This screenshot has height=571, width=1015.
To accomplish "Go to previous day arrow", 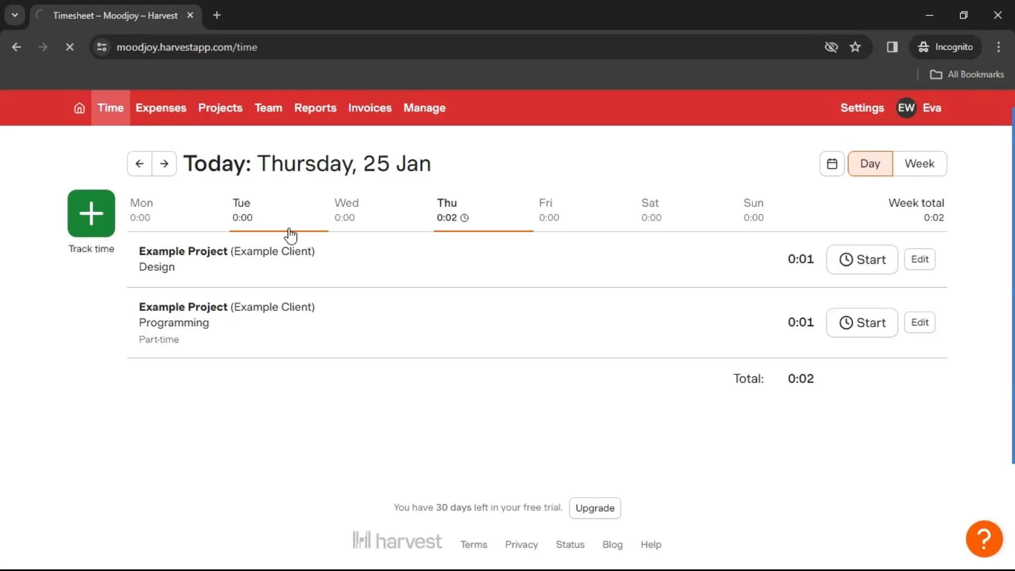I will (x=140, y=164).
